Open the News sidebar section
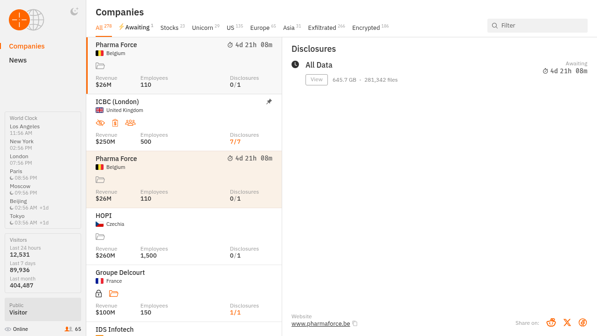 click(18, 60)
